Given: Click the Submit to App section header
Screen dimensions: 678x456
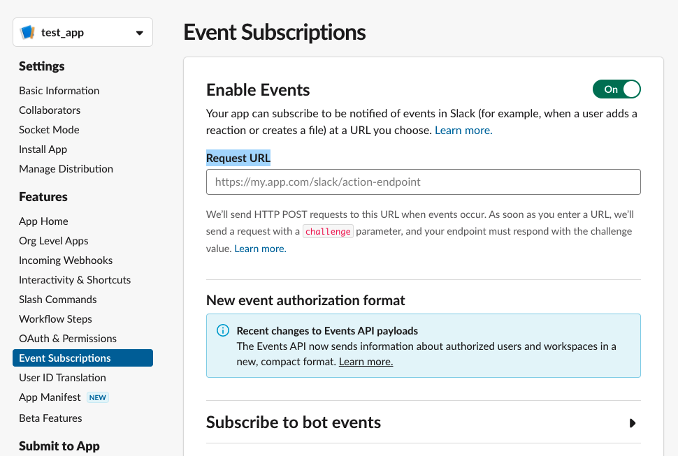Looking at the screenshot, I should pos(59,446).
